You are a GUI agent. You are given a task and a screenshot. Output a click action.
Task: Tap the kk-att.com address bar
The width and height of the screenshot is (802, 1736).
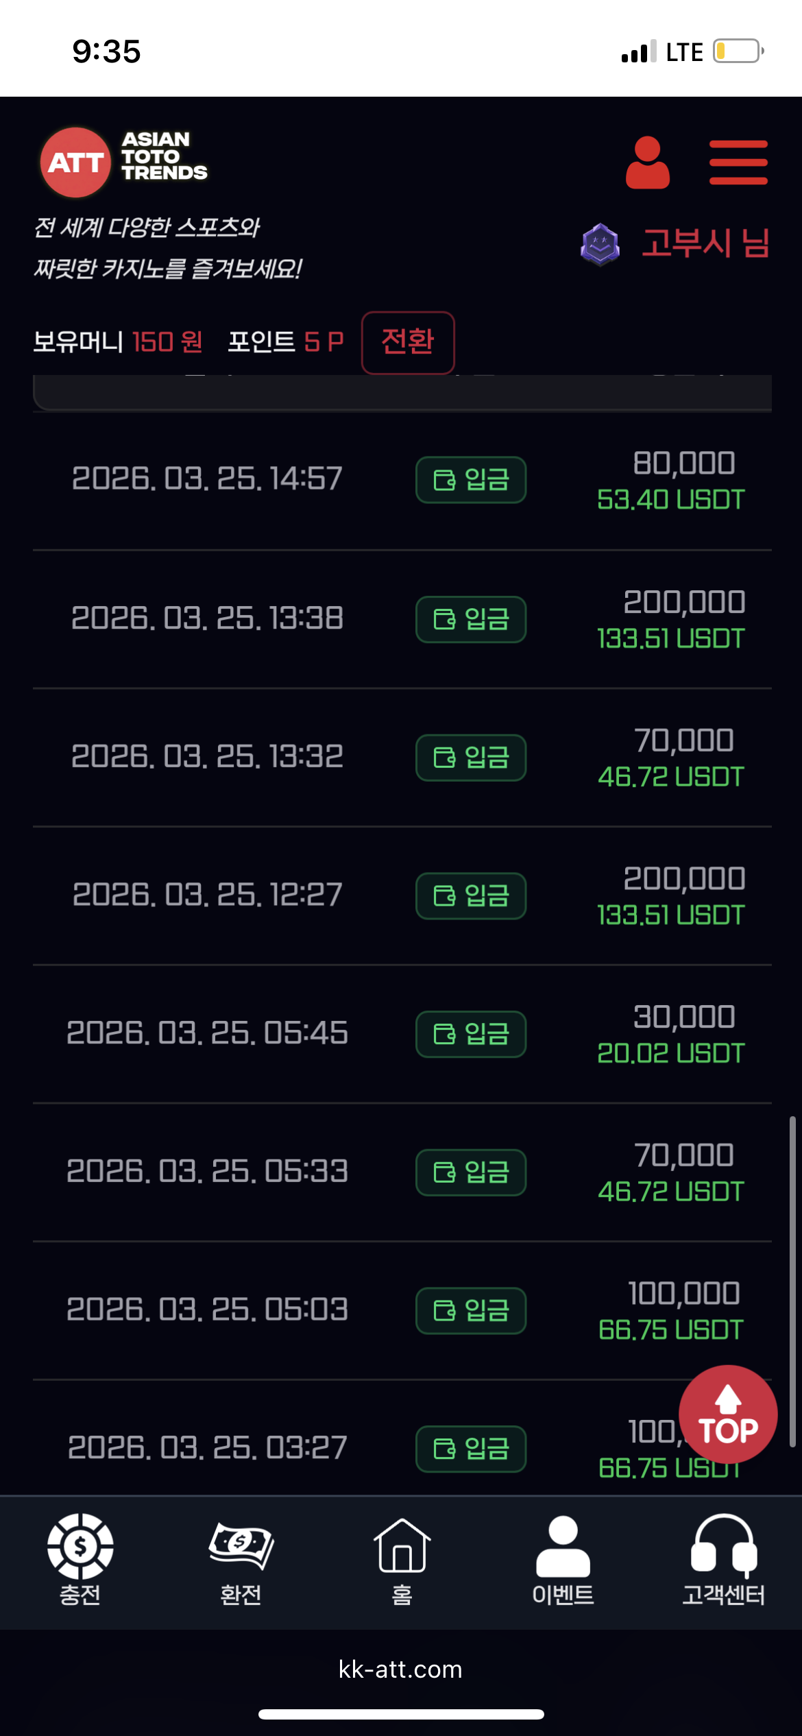[x=401, y=1669]
